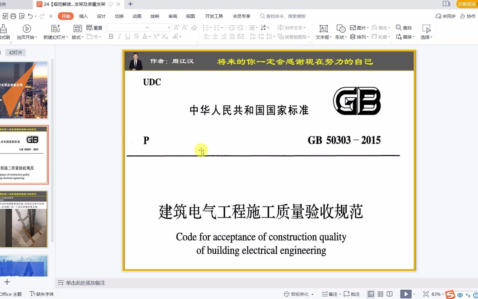Image resolution: width=478 pixels, height=299 pixels.
Task: Click the Reset (重置) slide button
Action: [94, 28]
